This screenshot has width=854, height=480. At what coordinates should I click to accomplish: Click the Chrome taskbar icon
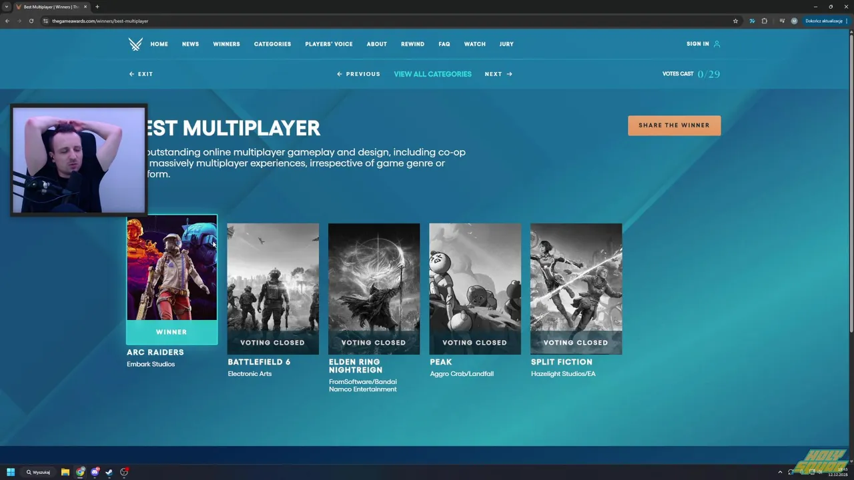pyautogui.click(x=80, y=472)
